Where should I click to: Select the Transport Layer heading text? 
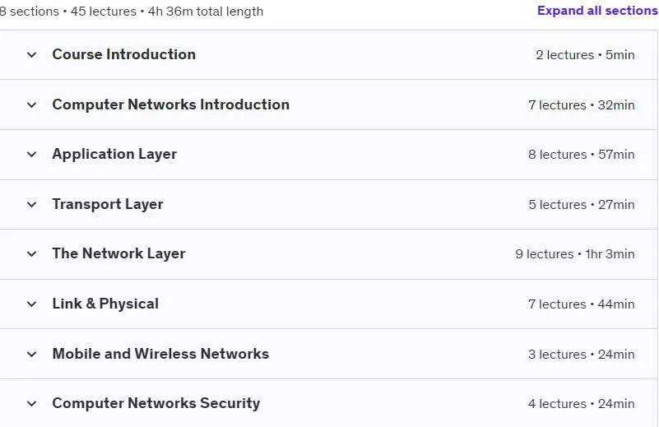coord(108,204)
